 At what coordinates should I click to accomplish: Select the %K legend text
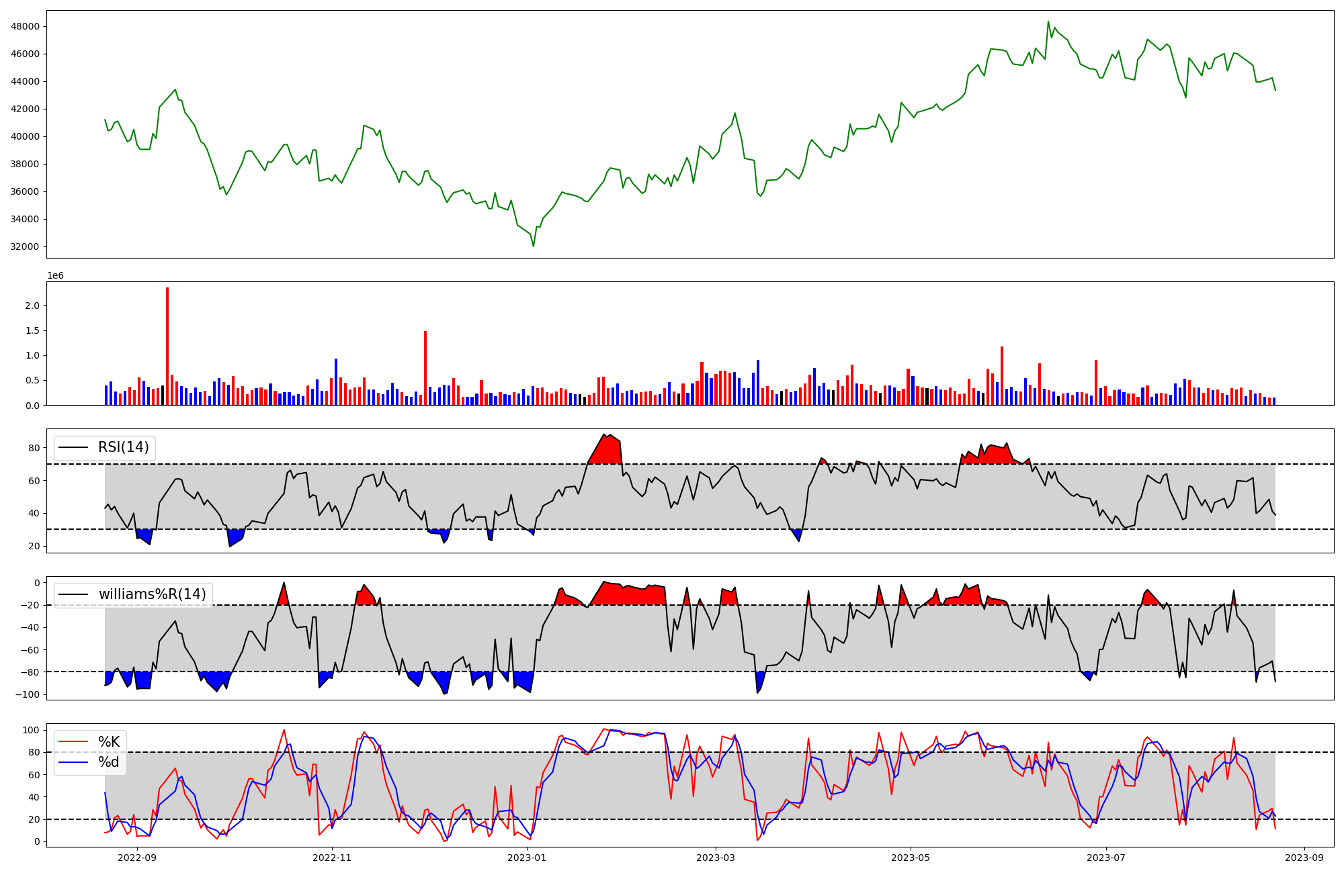tap(109, 741)
